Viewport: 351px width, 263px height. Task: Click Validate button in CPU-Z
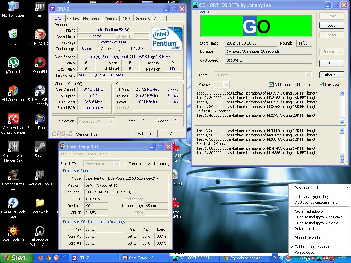coord(144,134)
